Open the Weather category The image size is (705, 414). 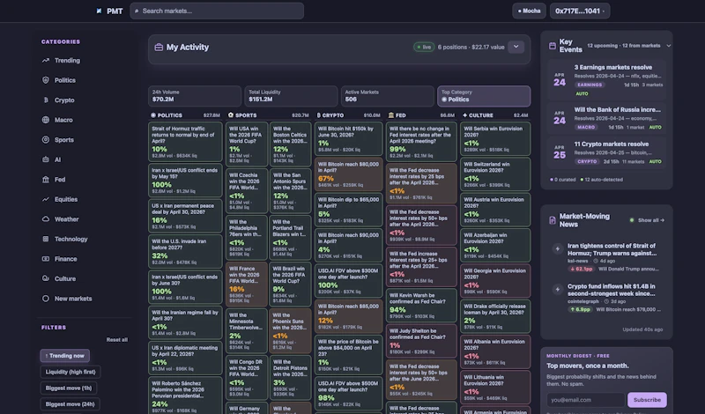67,219
